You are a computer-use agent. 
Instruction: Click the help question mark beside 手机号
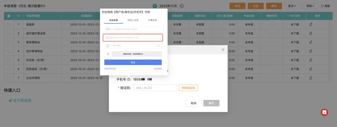pos(128,79)
